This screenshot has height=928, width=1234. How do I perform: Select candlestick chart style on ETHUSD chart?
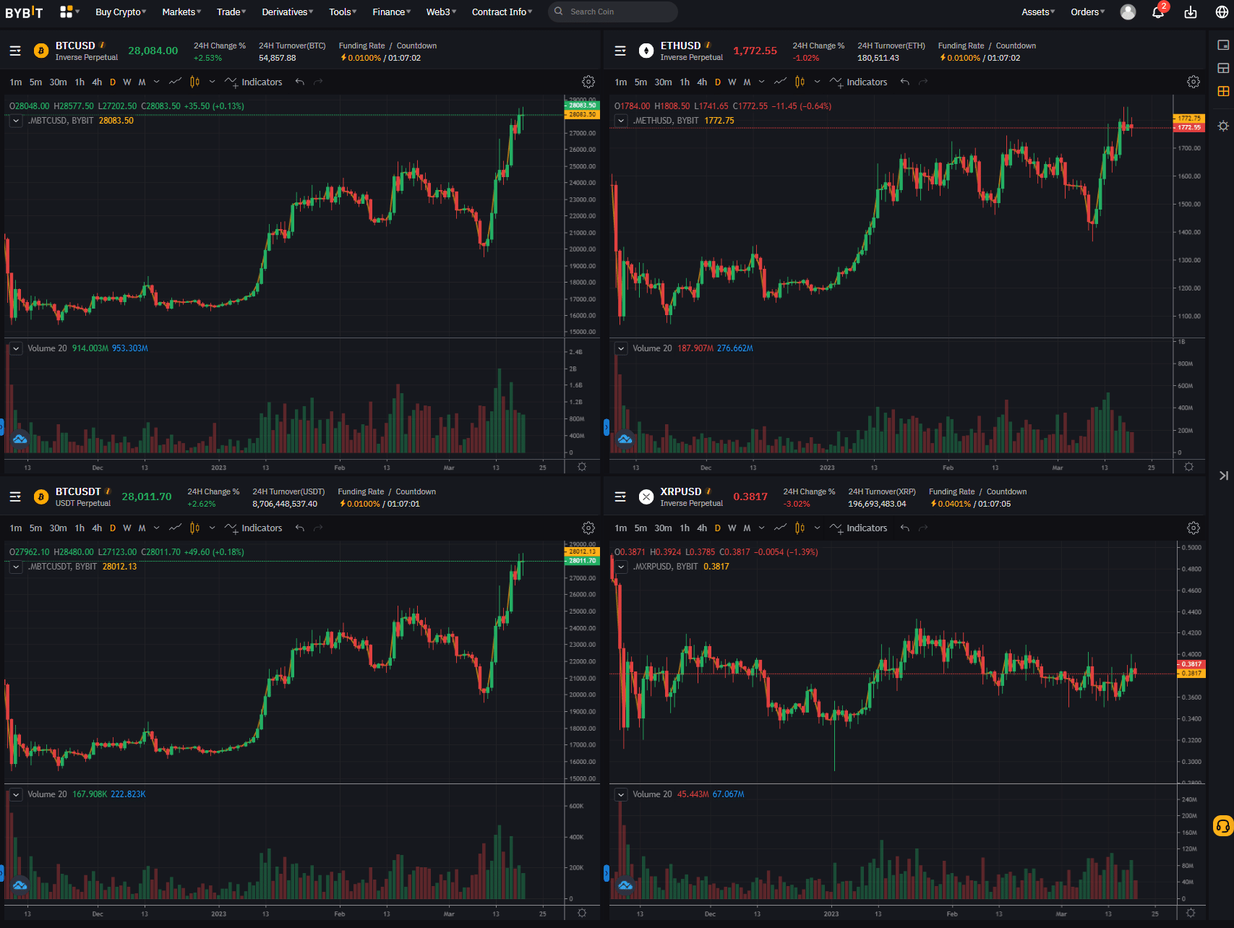[x=800, y=82]
